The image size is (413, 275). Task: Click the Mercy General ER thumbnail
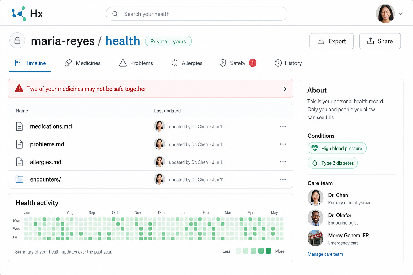315,238
